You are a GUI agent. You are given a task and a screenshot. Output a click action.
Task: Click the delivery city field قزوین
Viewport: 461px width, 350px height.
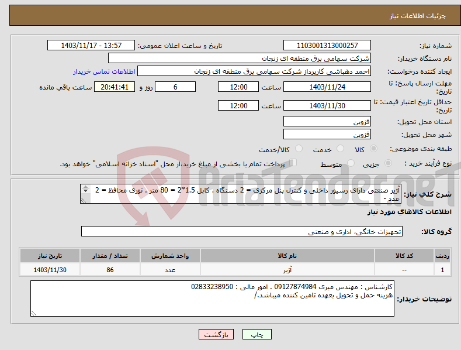[327, 135]
